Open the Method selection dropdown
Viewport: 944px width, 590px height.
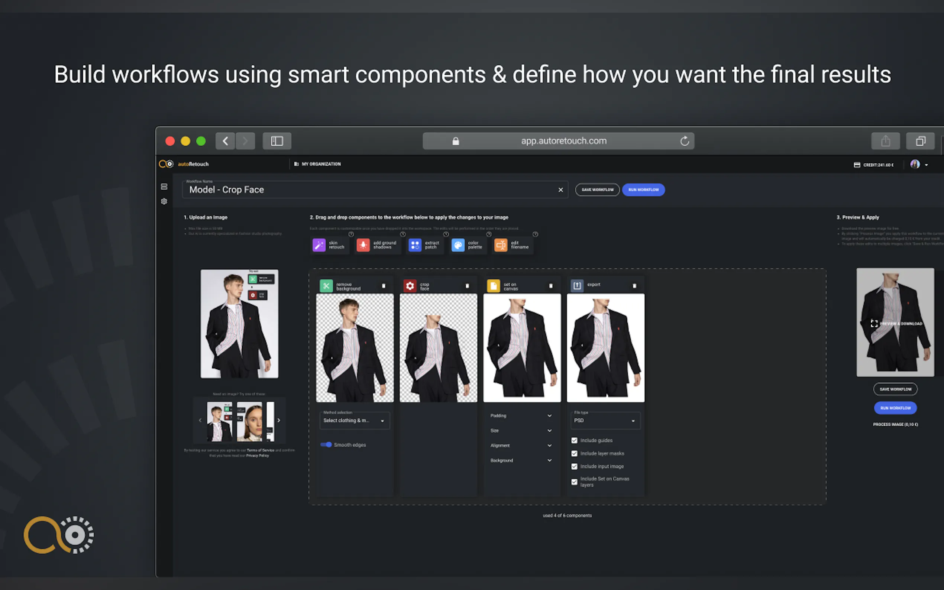coord(354,421)
